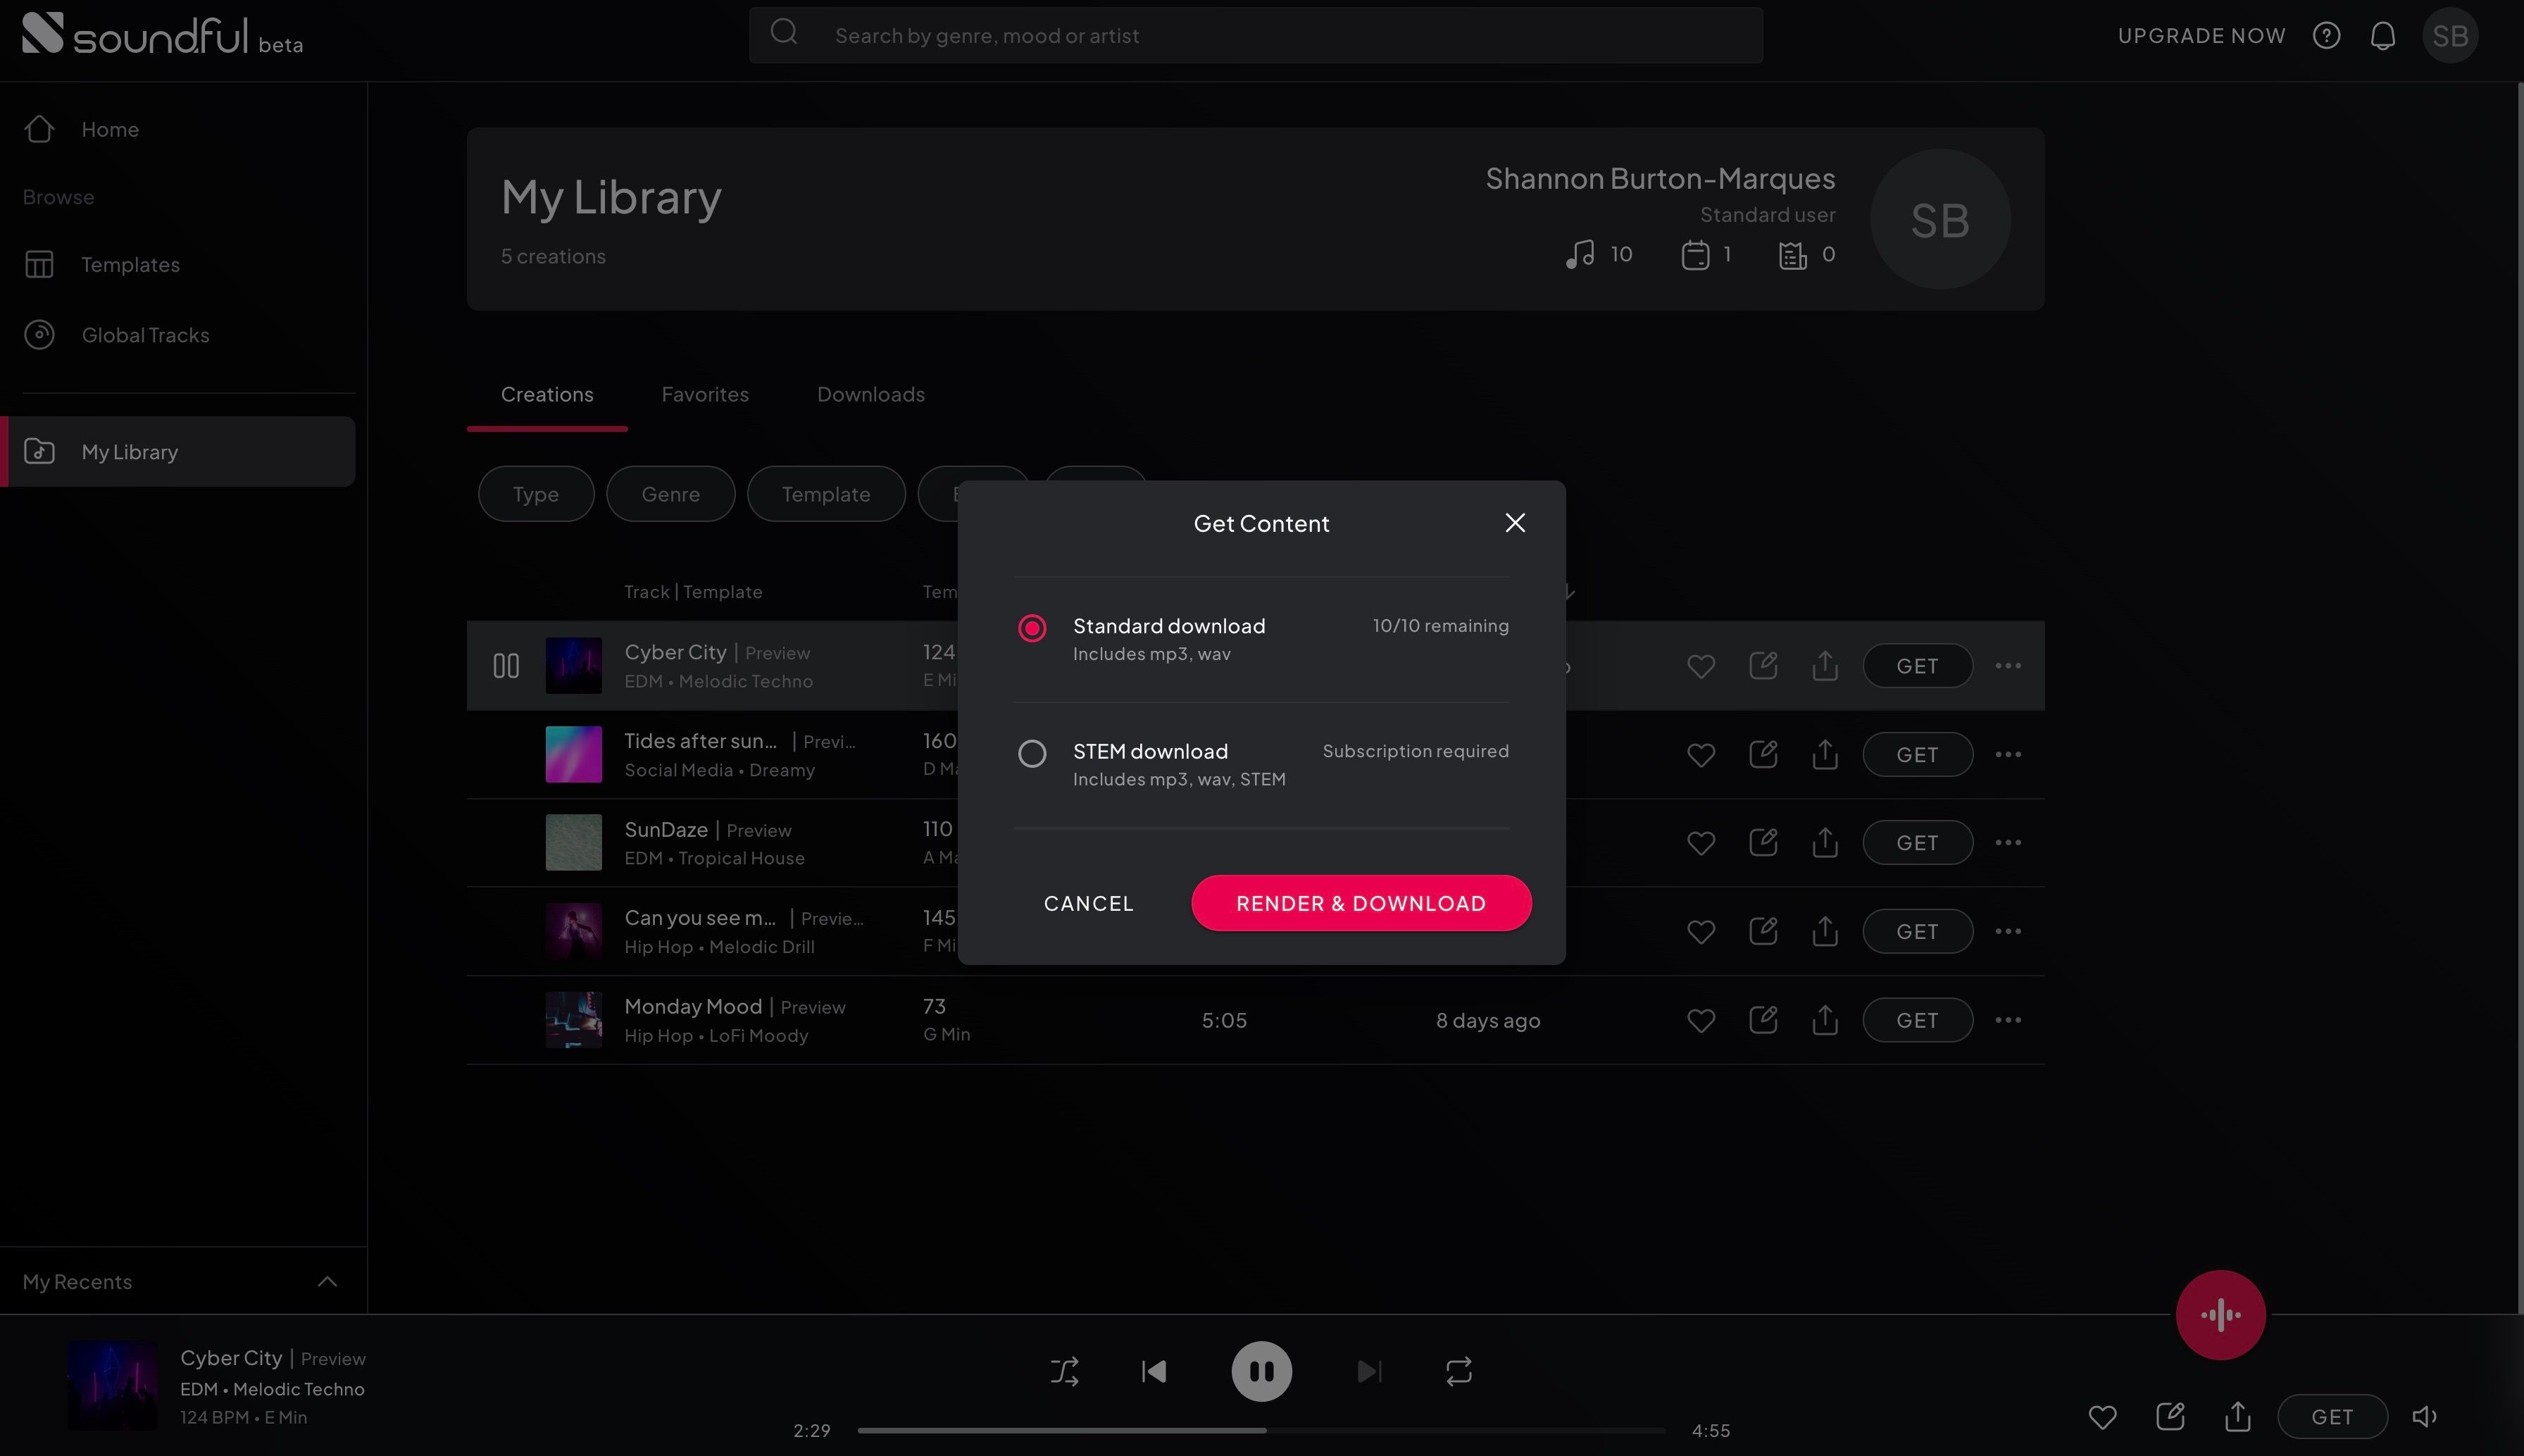The image size is (2524, 1456).
Task: Click the skip back icon in player
Action: point(1153,1371)
